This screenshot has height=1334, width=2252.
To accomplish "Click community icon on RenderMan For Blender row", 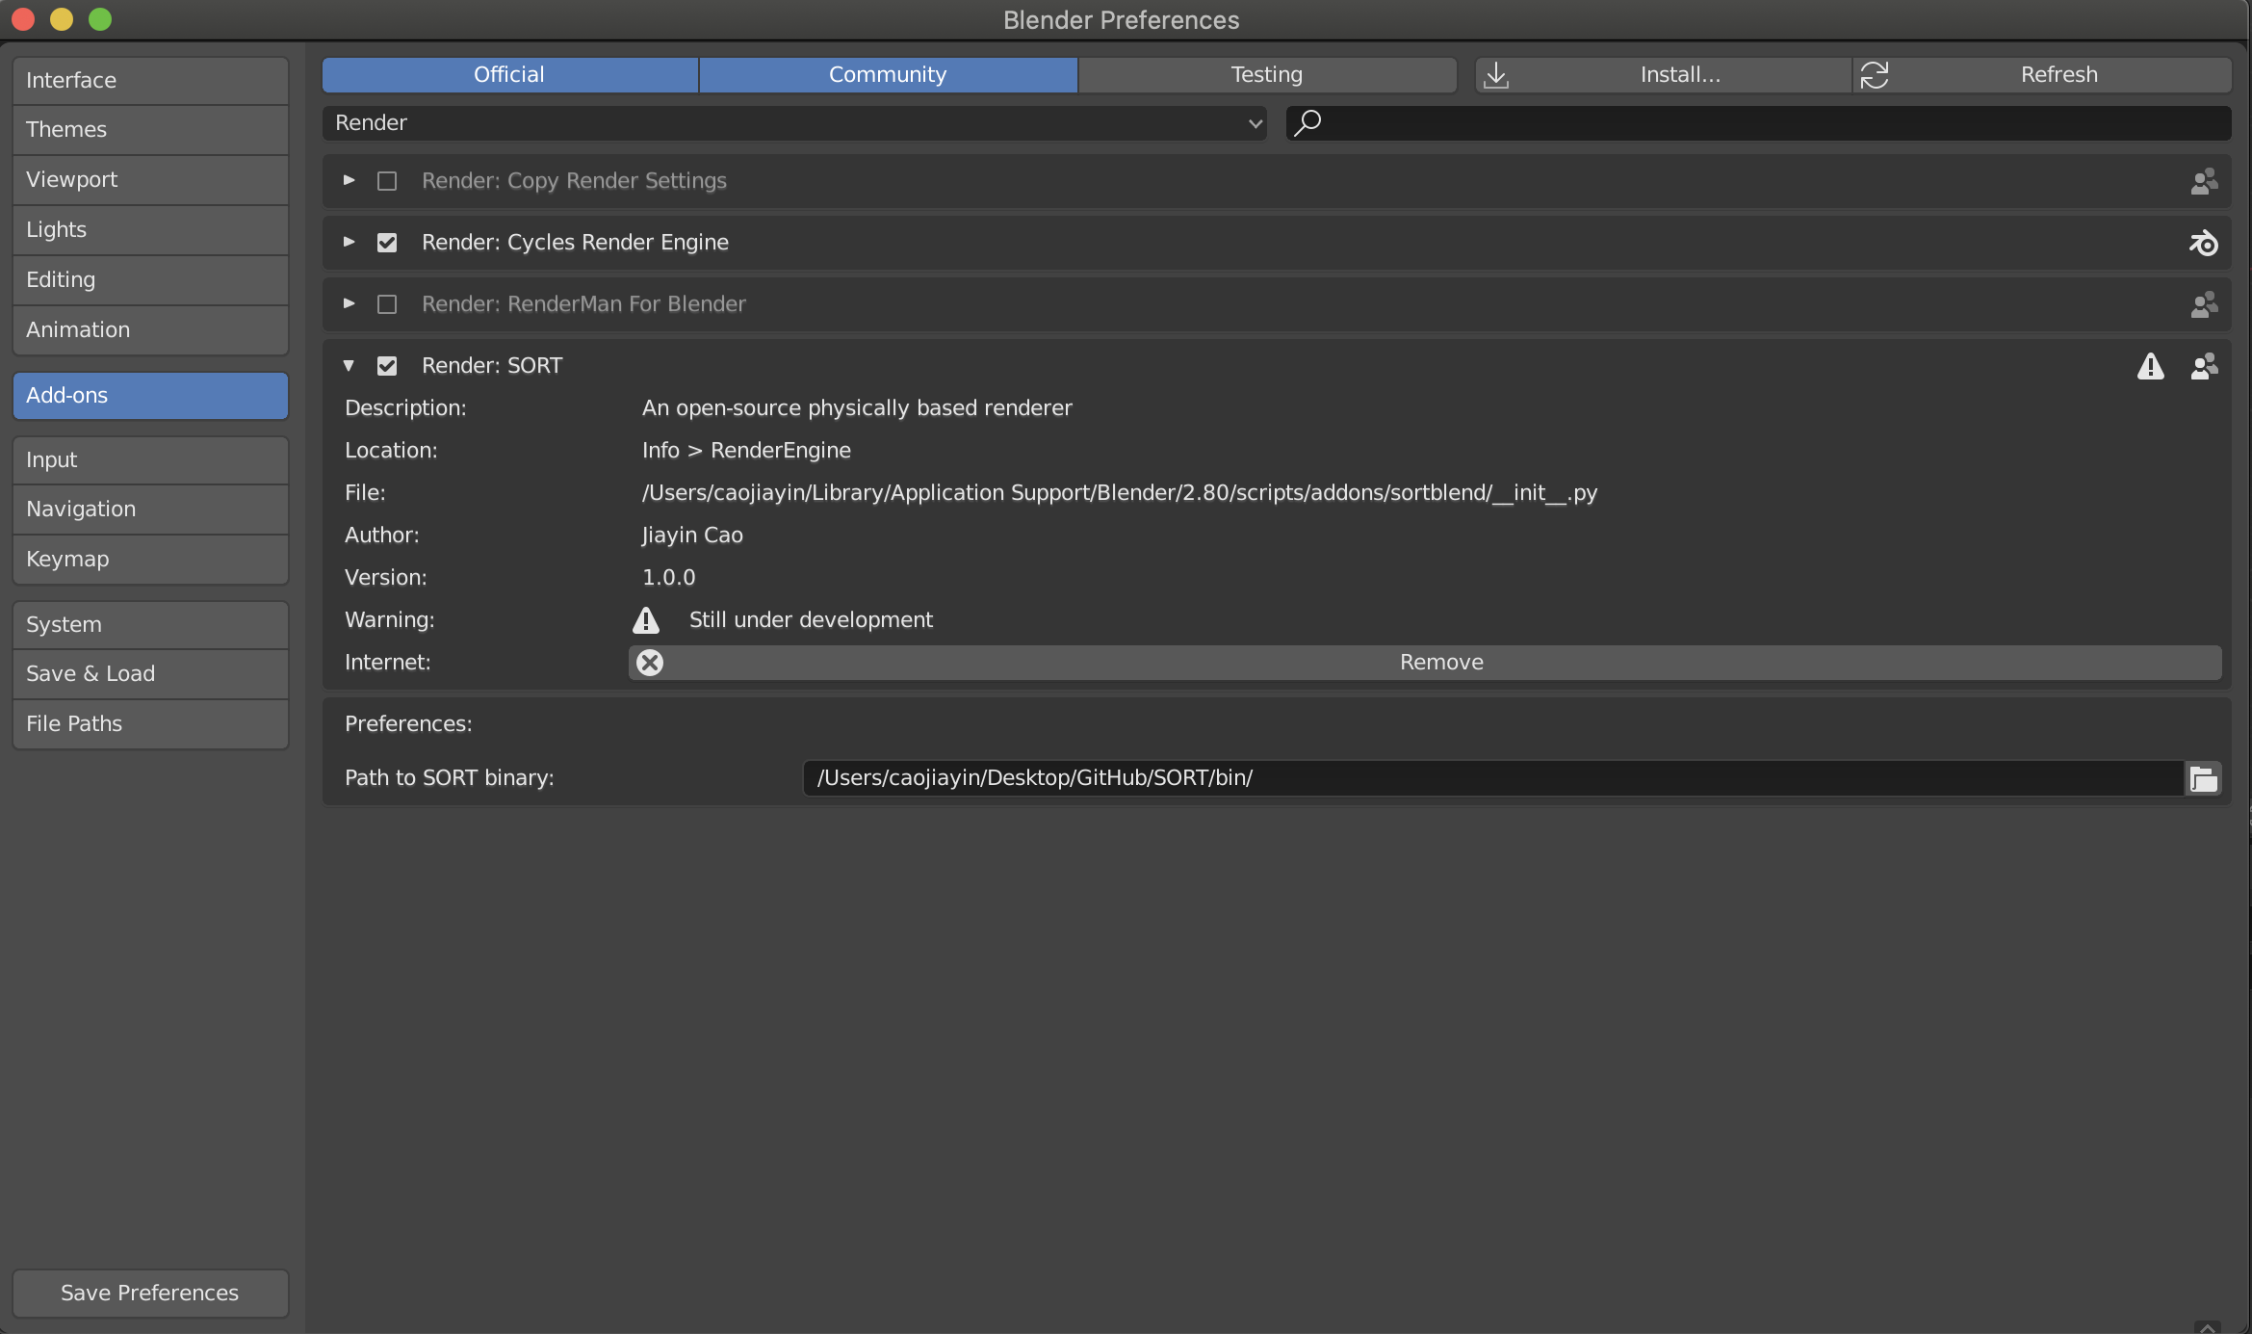I will pyautogui.click(x=2204, y=304).
